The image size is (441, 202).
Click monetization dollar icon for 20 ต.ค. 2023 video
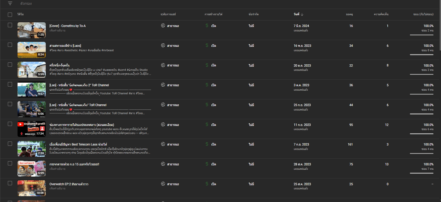pyautogui.click(x=207, y=65)
